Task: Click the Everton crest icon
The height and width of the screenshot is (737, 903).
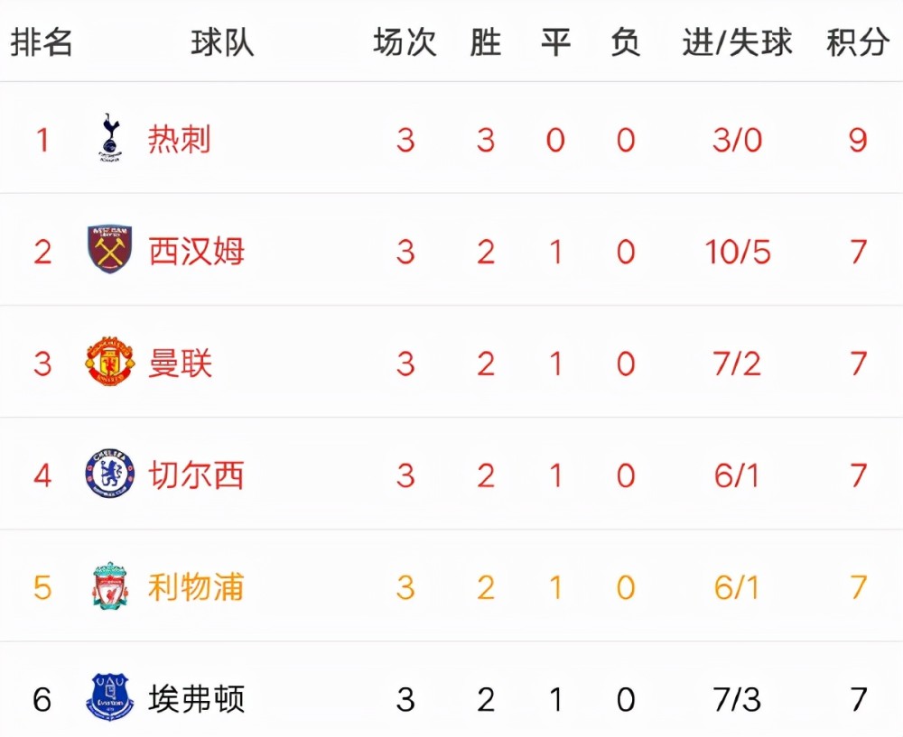Action: pos(110,697)
